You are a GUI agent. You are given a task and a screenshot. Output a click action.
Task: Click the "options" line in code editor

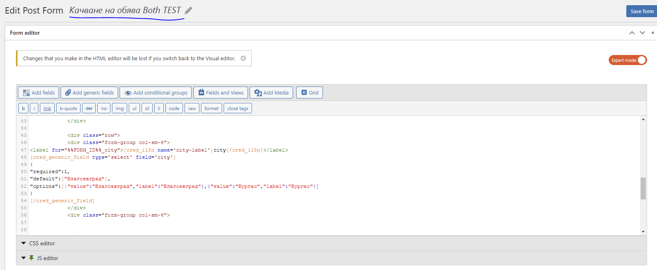[174, 186]
